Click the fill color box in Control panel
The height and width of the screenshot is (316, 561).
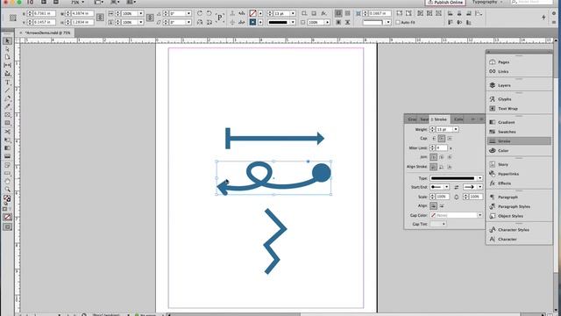(253, 13)
